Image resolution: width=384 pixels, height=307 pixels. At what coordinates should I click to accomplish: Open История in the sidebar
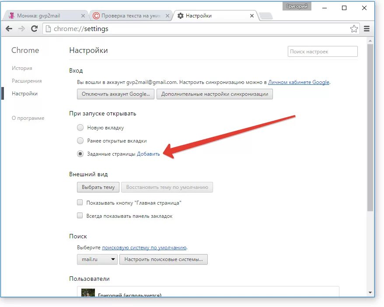click(22, 68)
